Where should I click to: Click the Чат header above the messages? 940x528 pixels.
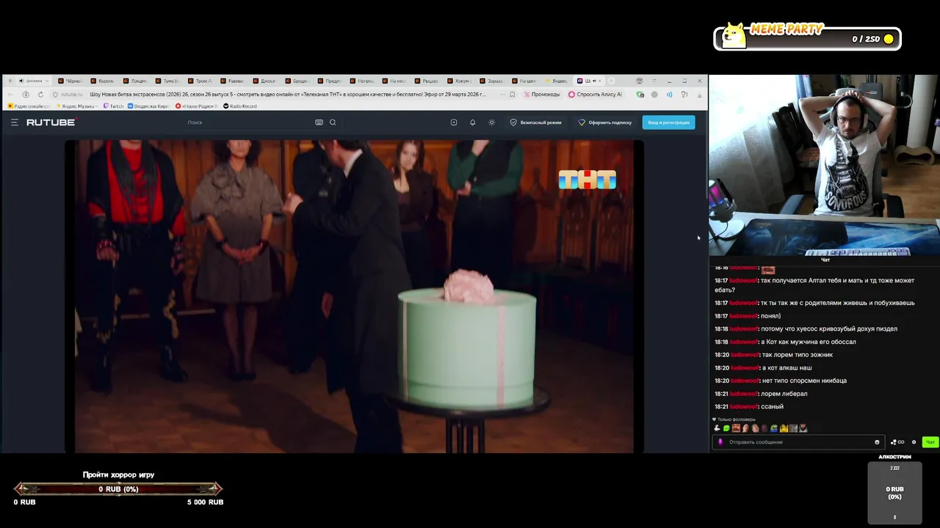(825, 260)
